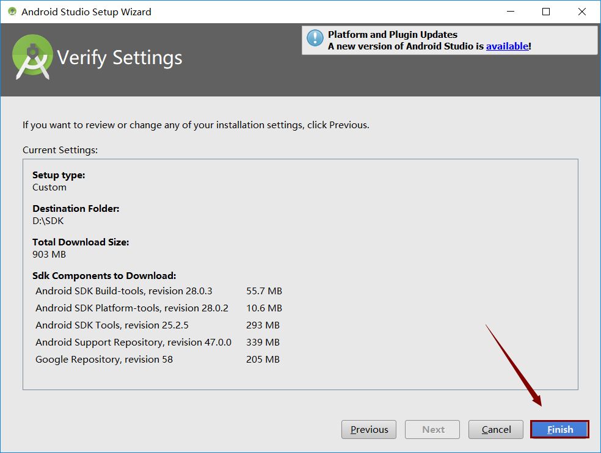
Task: Click the 'Platform and Plugin Updates' notification title
Action: pos(393,34)
